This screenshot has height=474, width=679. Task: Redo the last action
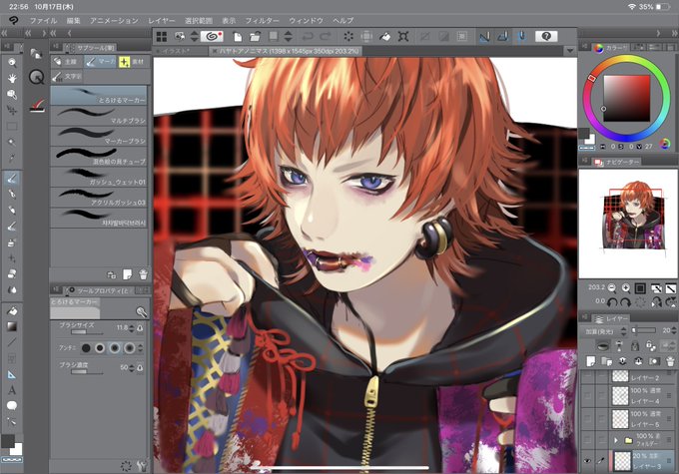coord(326,36)
